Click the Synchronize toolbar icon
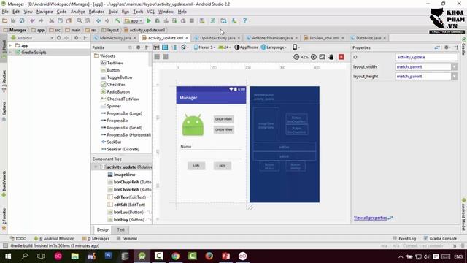The width and height of the screenshot is (467, 263). (x=22, y=21)
